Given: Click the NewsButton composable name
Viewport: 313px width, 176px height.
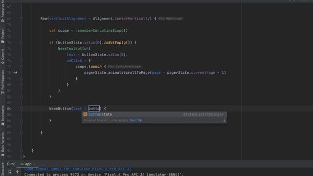Looking at the screenshot, I should click(x=60, y=109).
